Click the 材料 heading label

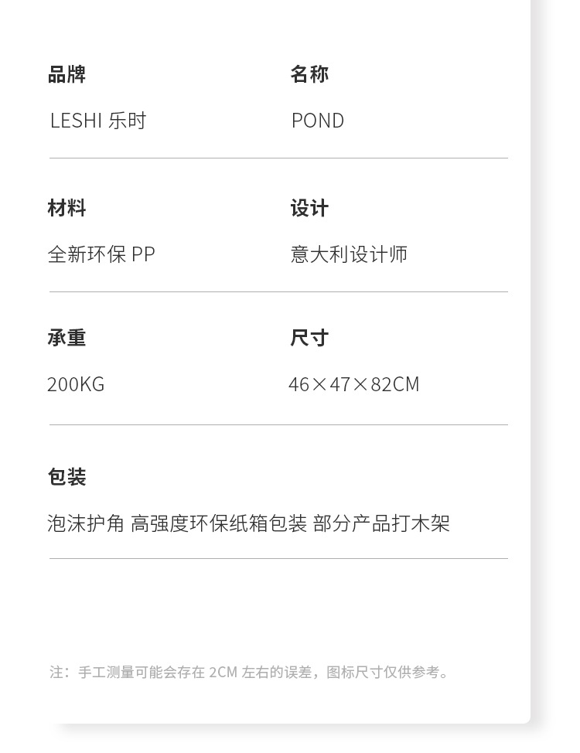[67, 208]
